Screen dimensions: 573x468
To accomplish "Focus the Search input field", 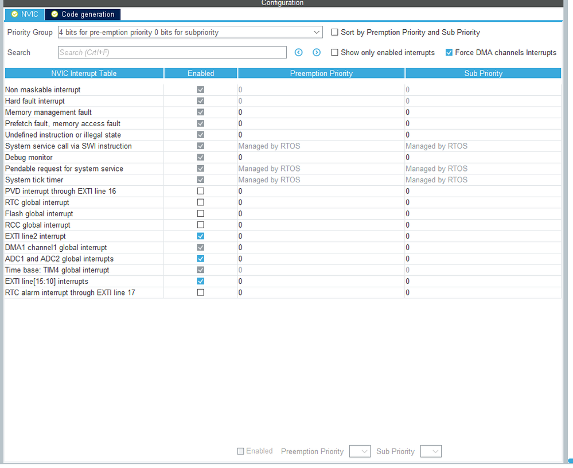I will [172, 52].
